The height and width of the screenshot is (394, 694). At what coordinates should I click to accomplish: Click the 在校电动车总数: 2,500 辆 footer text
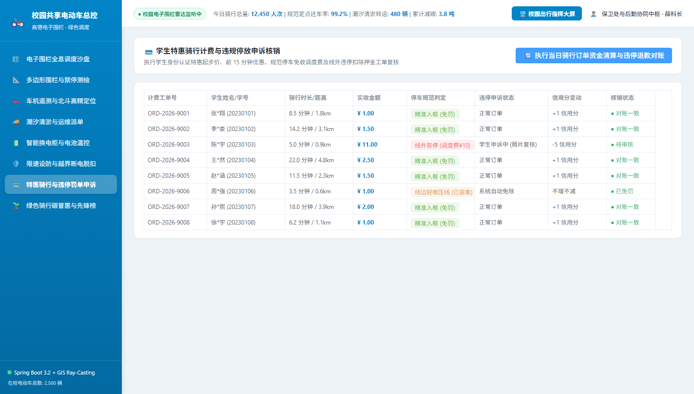[35, 383]
